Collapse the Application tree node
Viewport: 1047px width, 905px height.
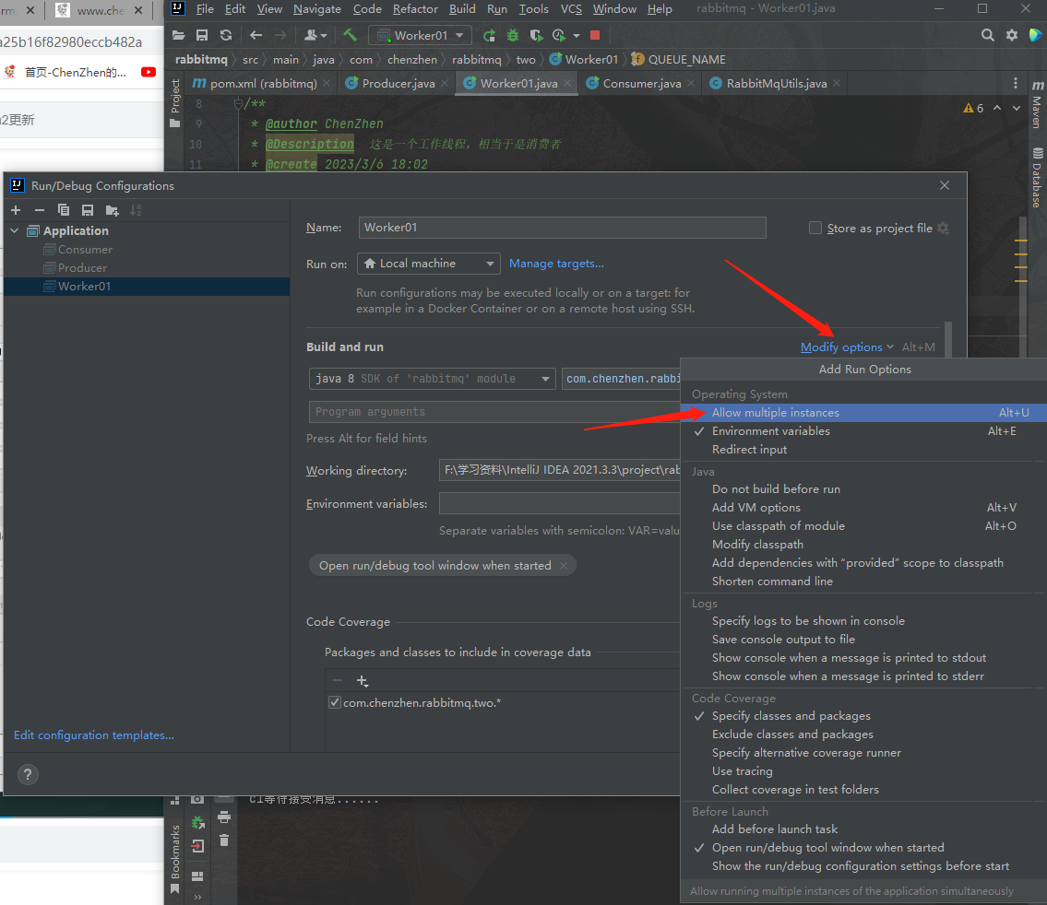point(15,230)
